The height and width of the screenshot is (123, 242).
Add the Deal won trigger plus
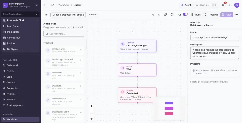click(x=81, y=73)
